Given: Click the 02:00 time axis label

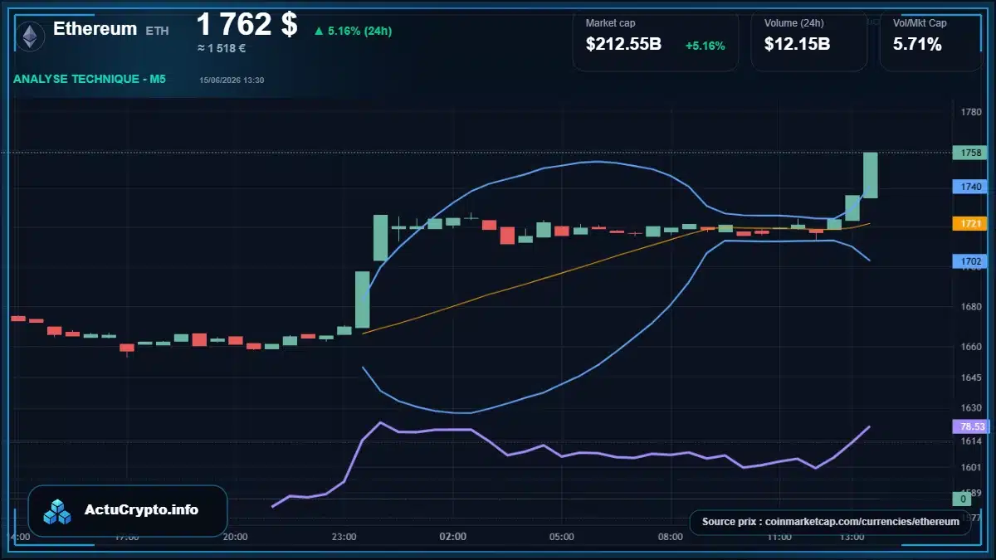Looking at the screenshot, I should pos(452,537).
